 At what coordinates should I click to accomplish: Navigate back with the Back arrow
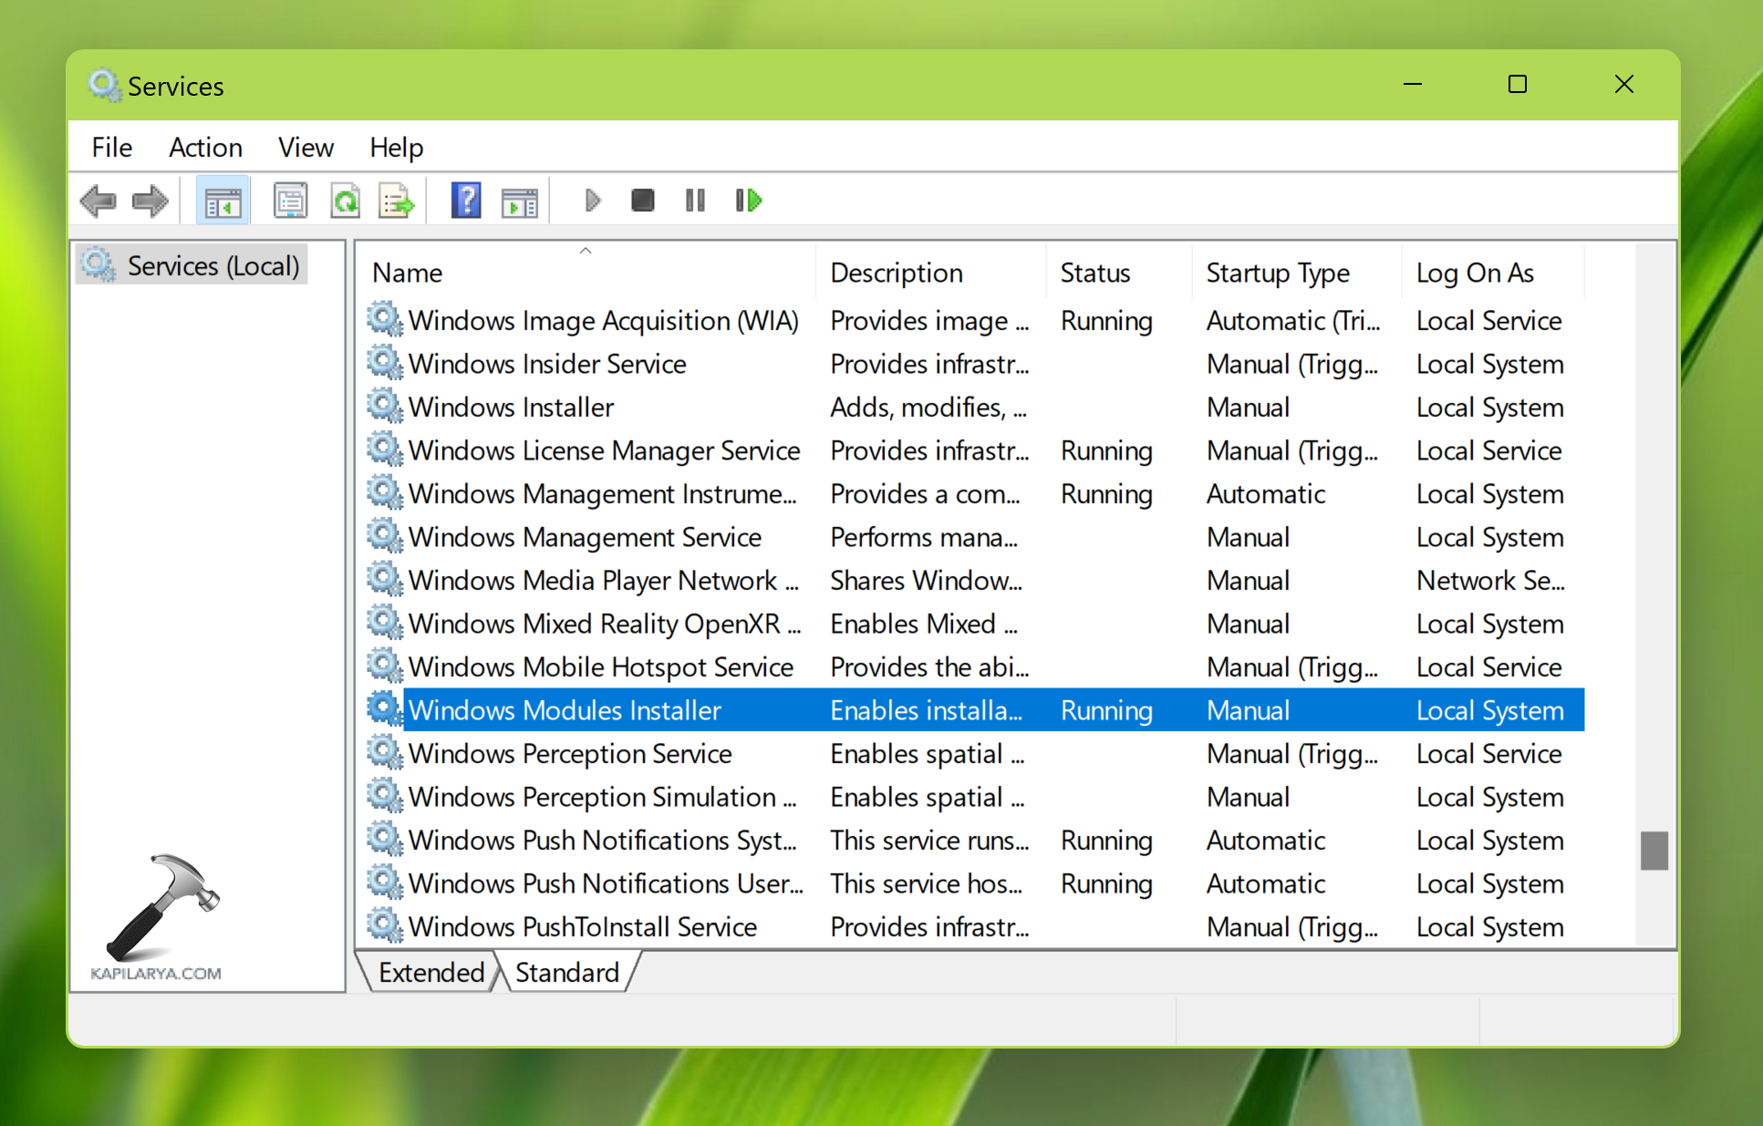[99, 200]
